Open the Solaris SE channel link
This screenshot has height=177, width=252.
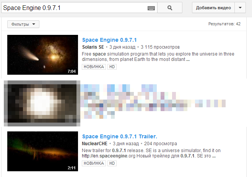[93, 47]
